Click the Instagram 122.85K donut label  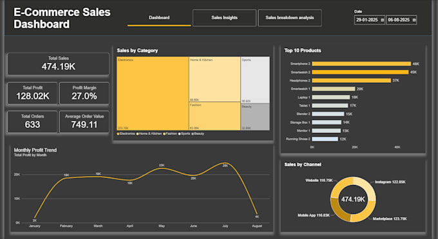click(x=390, y=182)
